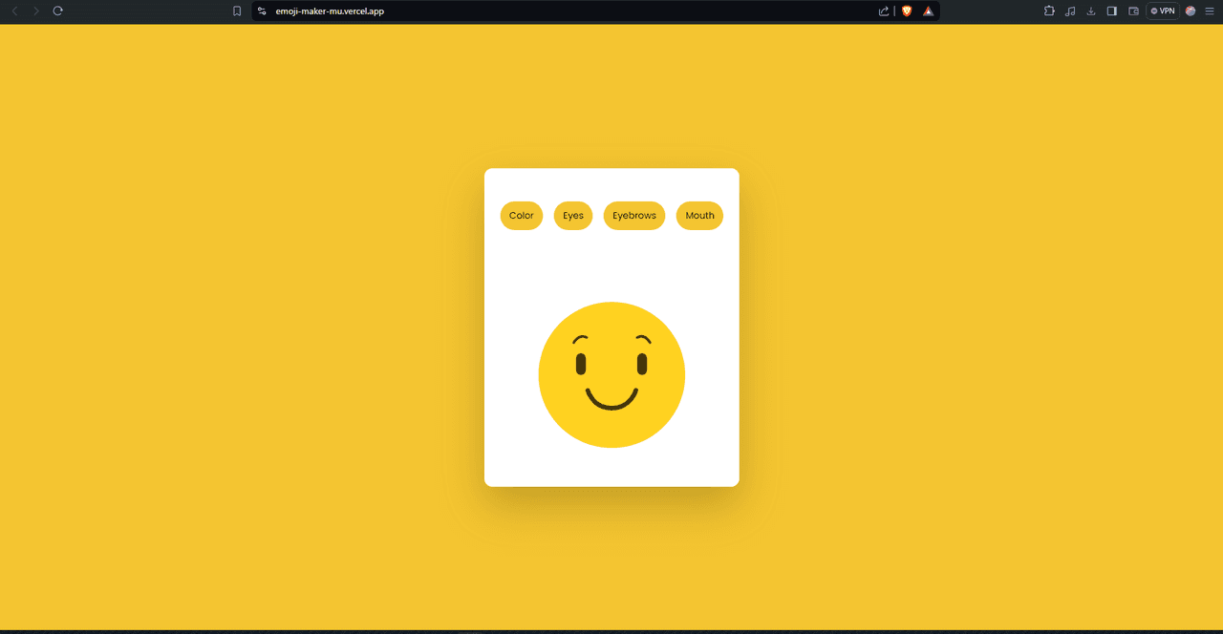Cycle the Mouth style button
1223x634 pixels.
pyautogui.click(x=699, y=216)
